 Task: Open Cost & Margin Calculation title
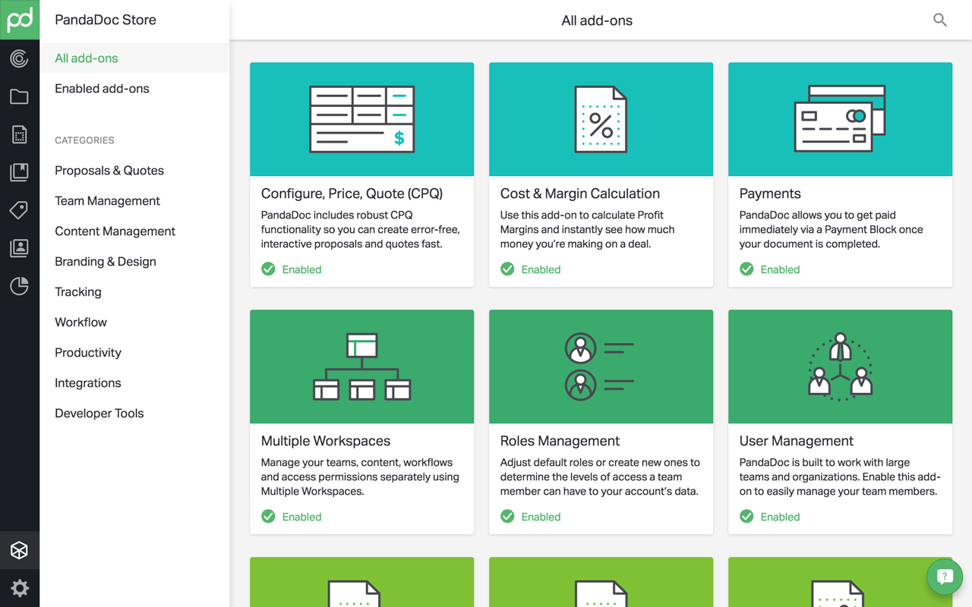[580, 193]
